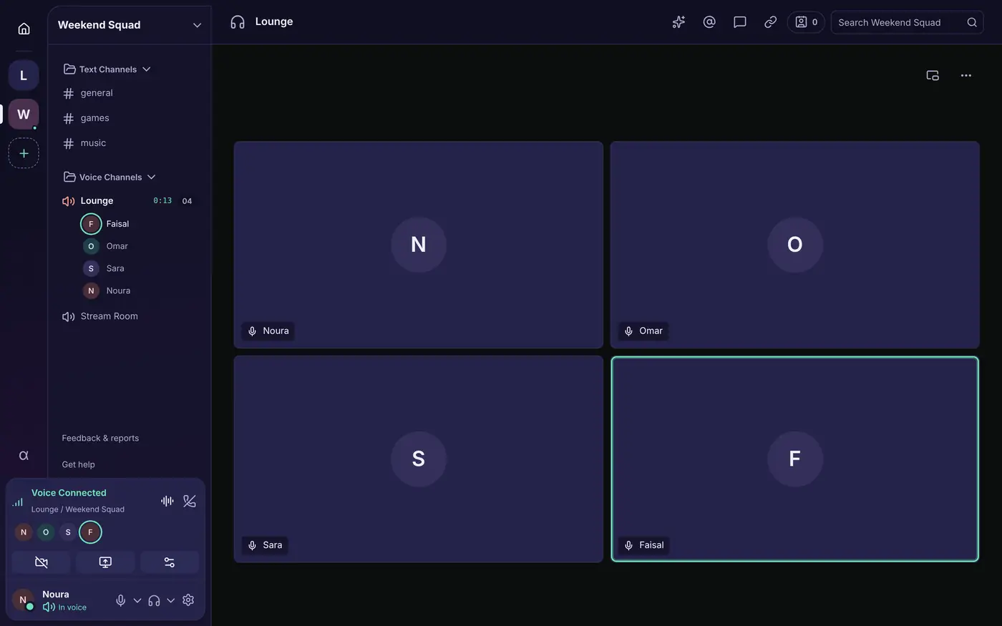
Task: Click the Voice Connected status text
Action: tap(69, 493)
